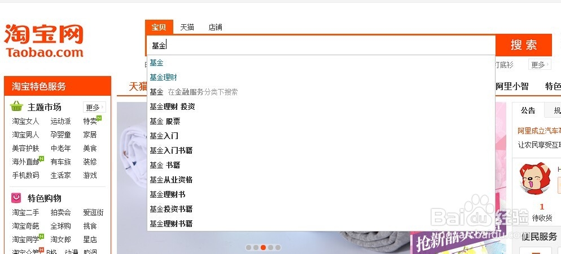Select suggestion 基金 书籍

(321, 165)
